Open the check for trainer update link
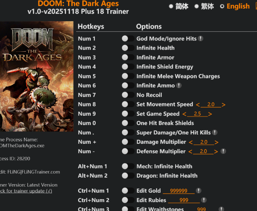257x211 pixels. [x=26, y=191]
